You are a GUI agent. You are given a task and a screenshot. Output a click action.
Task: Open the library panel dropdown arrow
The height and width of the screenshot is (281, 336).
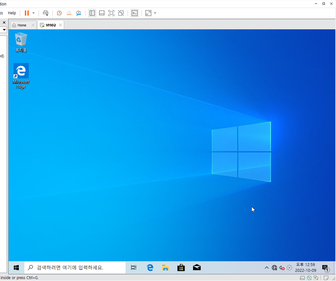(4, 30)
